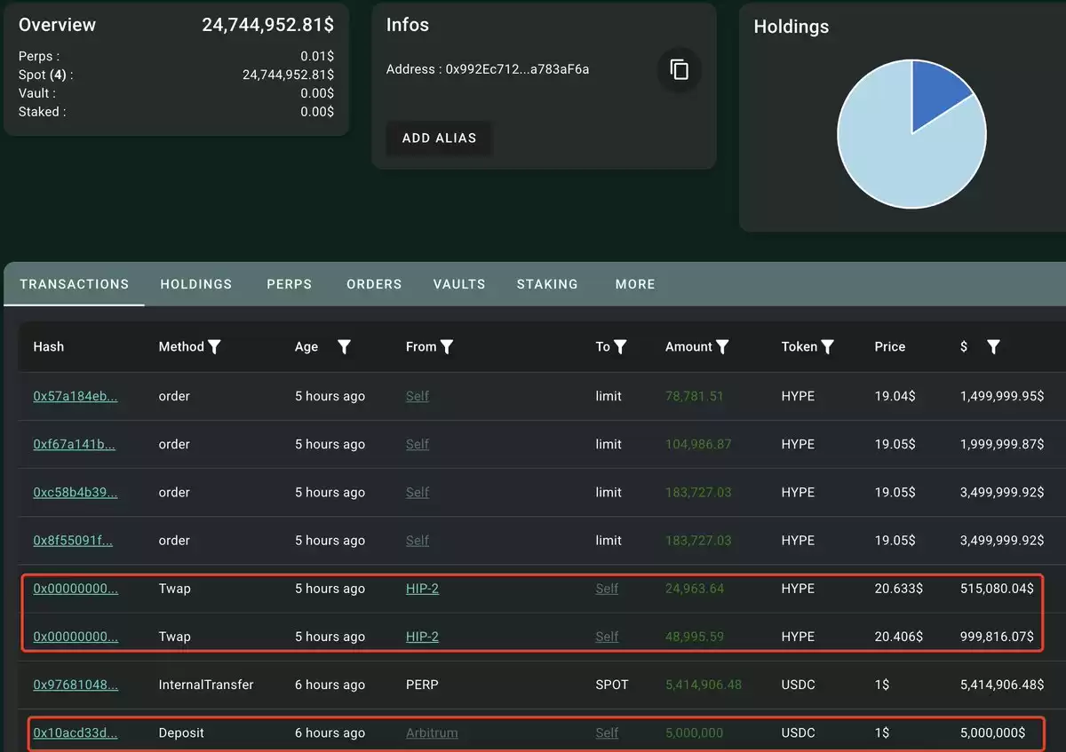Go to the STAKING tab
This screenshot has width=1066, height=752.
pos(547,284)
